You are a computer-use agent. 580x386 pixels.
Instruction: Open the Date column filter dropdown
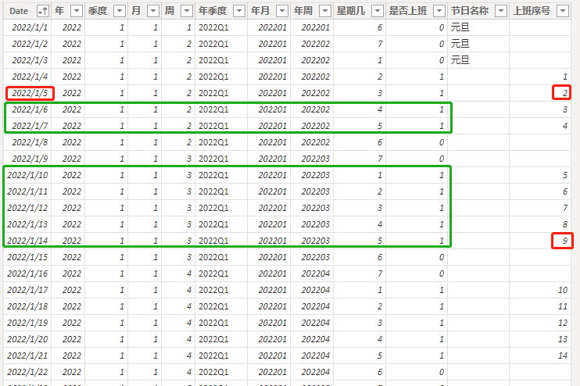click(43, 12)
